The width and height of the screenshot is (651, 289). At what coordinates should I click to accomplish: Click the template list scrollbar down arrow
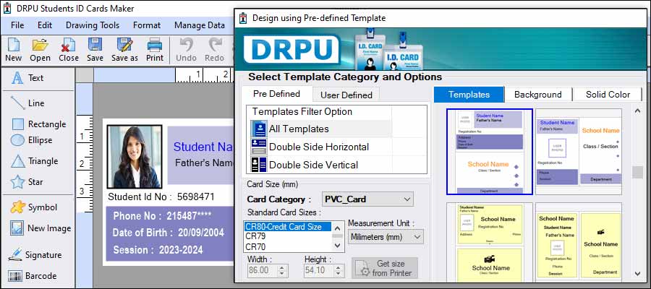click(x=638, y=273)
